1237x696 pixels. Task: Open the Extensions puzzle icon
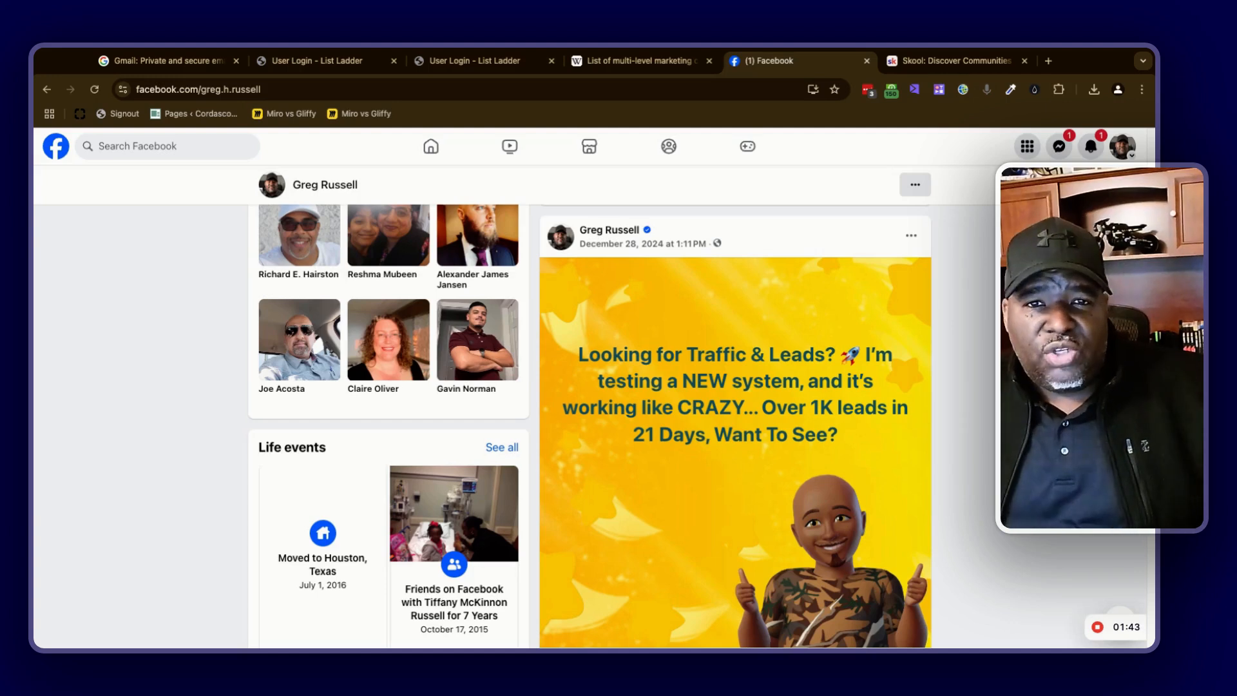tap(1059, 90)
